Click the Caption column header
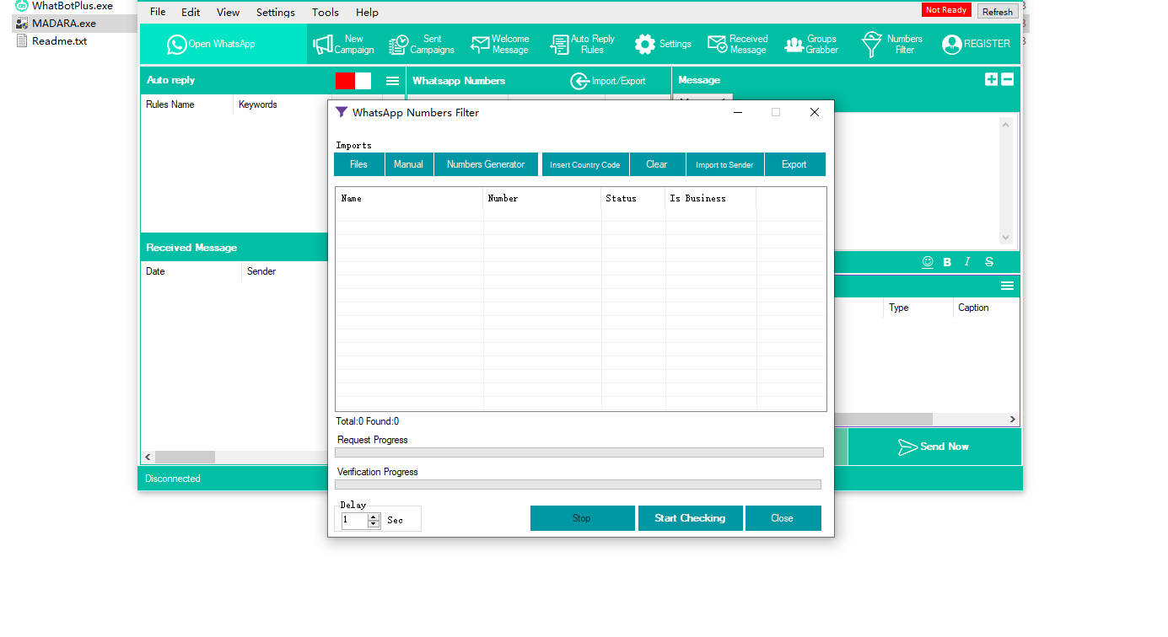This screenshot has width=1168, height=637. click(x=986, y=308)
